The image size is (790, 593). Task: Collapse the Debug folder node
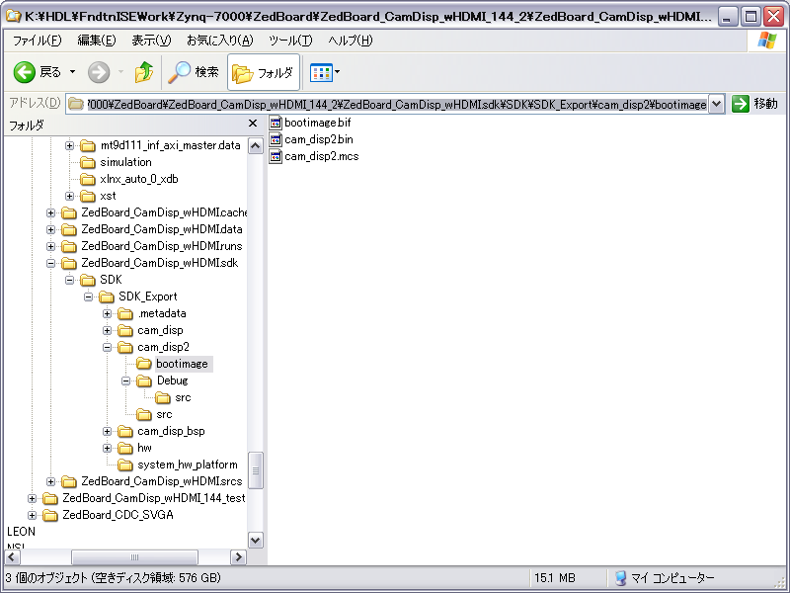(126, 381)
